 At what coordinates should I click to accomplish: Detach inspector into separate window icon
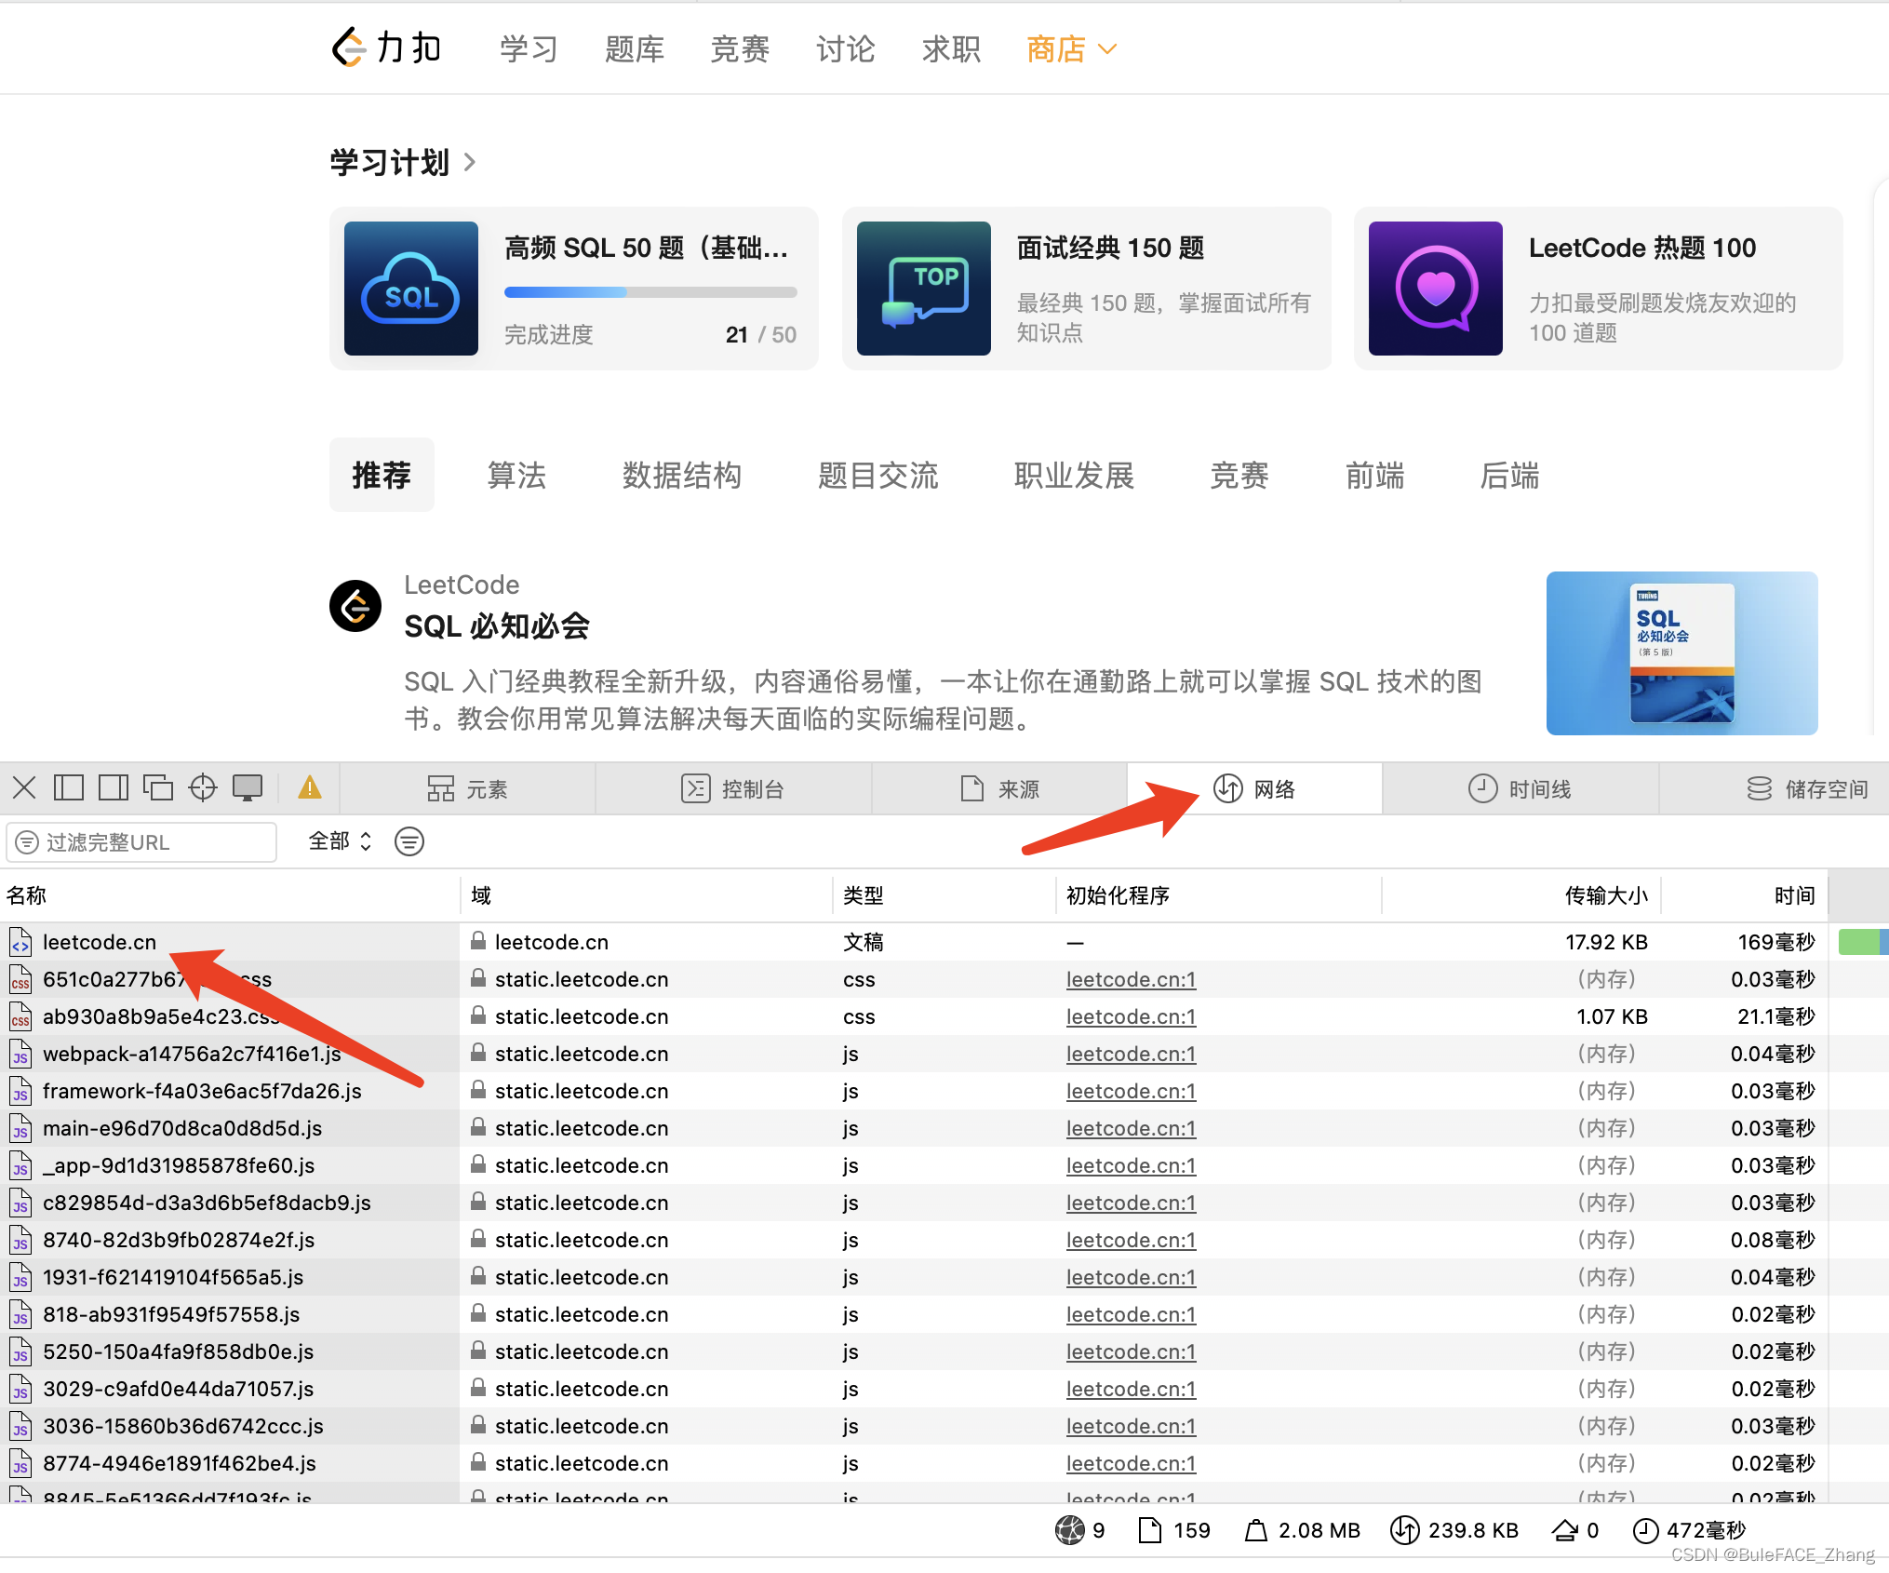pos(158,788)
